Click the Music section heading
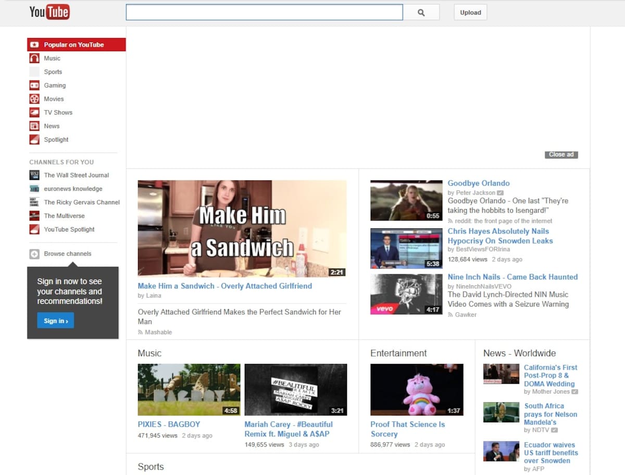This screenshot has width=625, height=475. click(x=149, y=354)
